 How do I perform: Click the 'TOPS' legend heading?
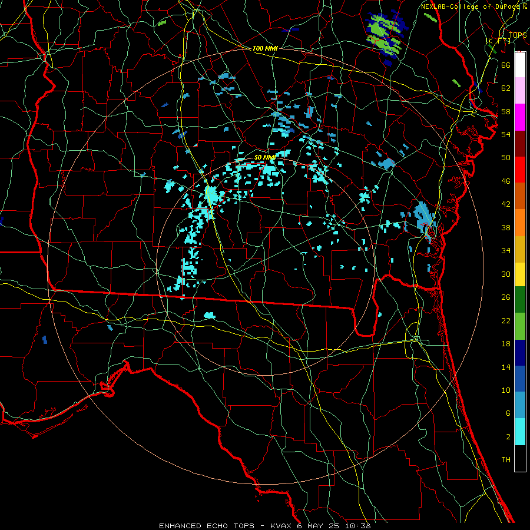point(518,35)
